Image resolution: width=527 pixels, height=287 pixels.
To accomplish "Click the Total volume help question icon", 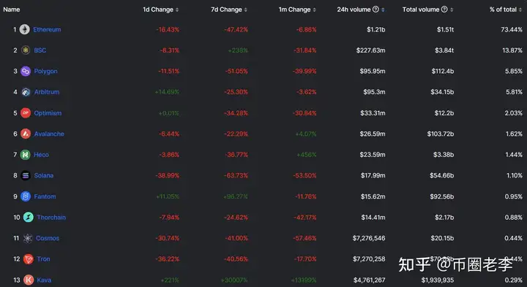I will pos(444,9).
